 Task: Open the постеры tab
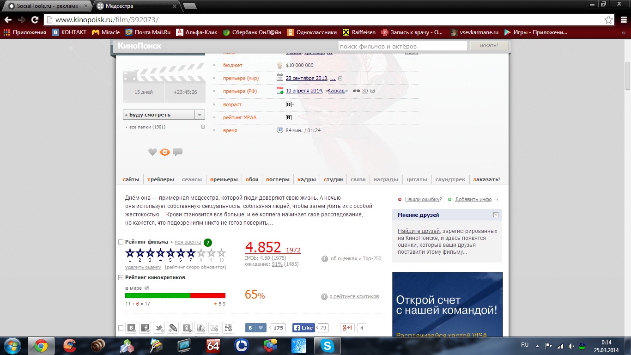(x=278, y=179)
